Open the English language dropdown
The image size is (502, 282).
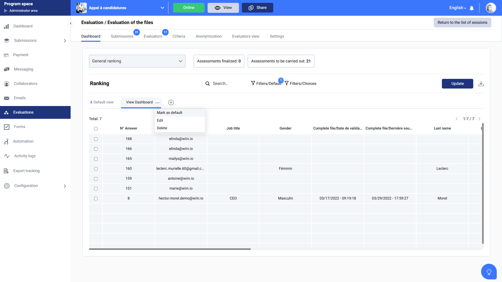(x=458, y=8)
